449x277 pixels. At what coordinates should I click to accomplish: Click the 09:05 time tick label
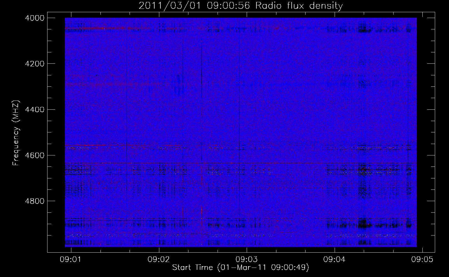point(422,259)
